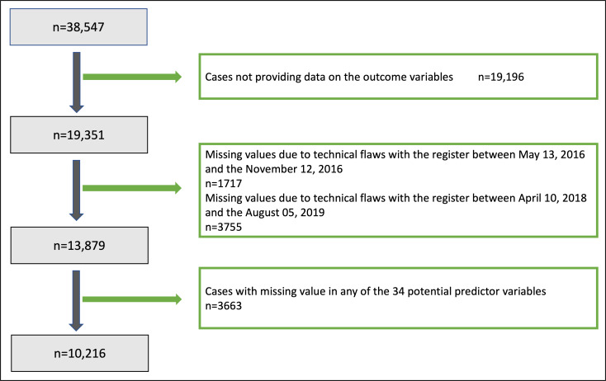The width and height of the screenshot is (606, 381).
Task: Click the n=38,547 starting box
Action: (x=80, y=29)
